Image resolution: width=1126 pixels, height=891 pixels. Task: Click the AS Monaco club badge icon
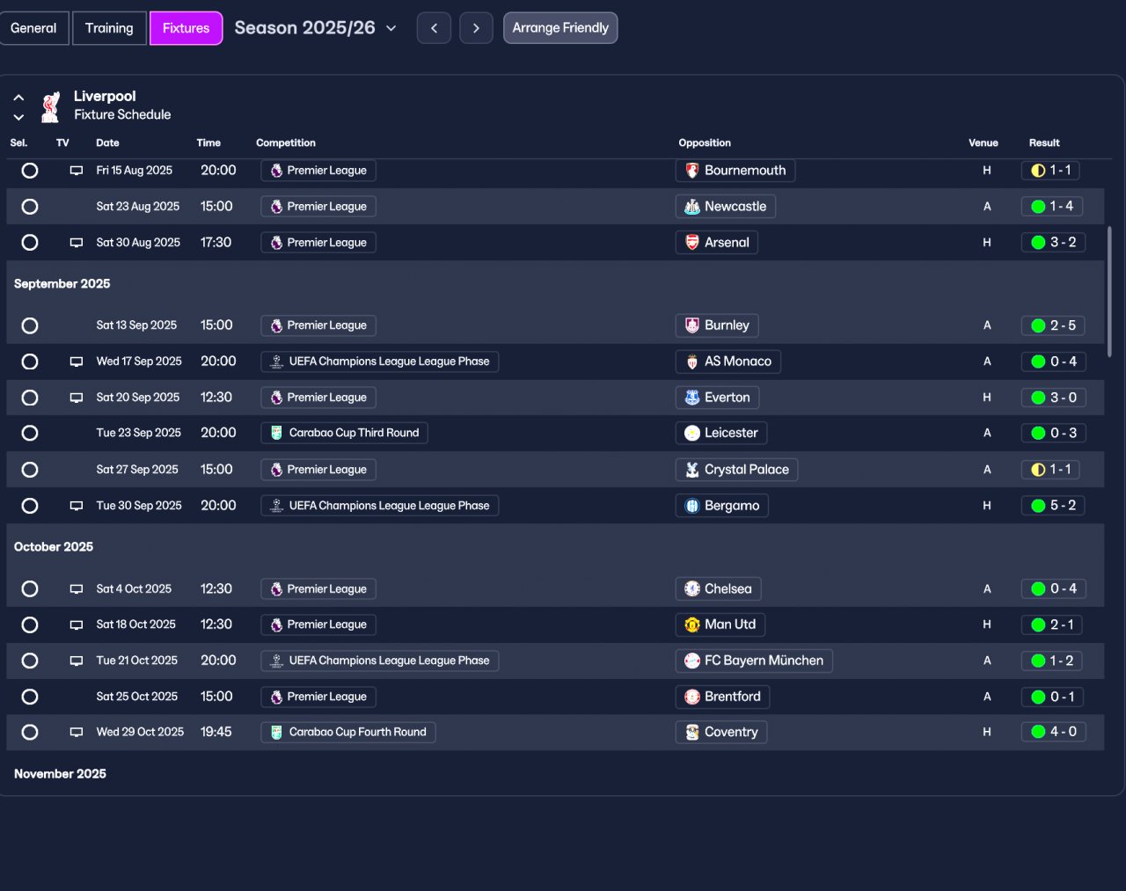692,362
